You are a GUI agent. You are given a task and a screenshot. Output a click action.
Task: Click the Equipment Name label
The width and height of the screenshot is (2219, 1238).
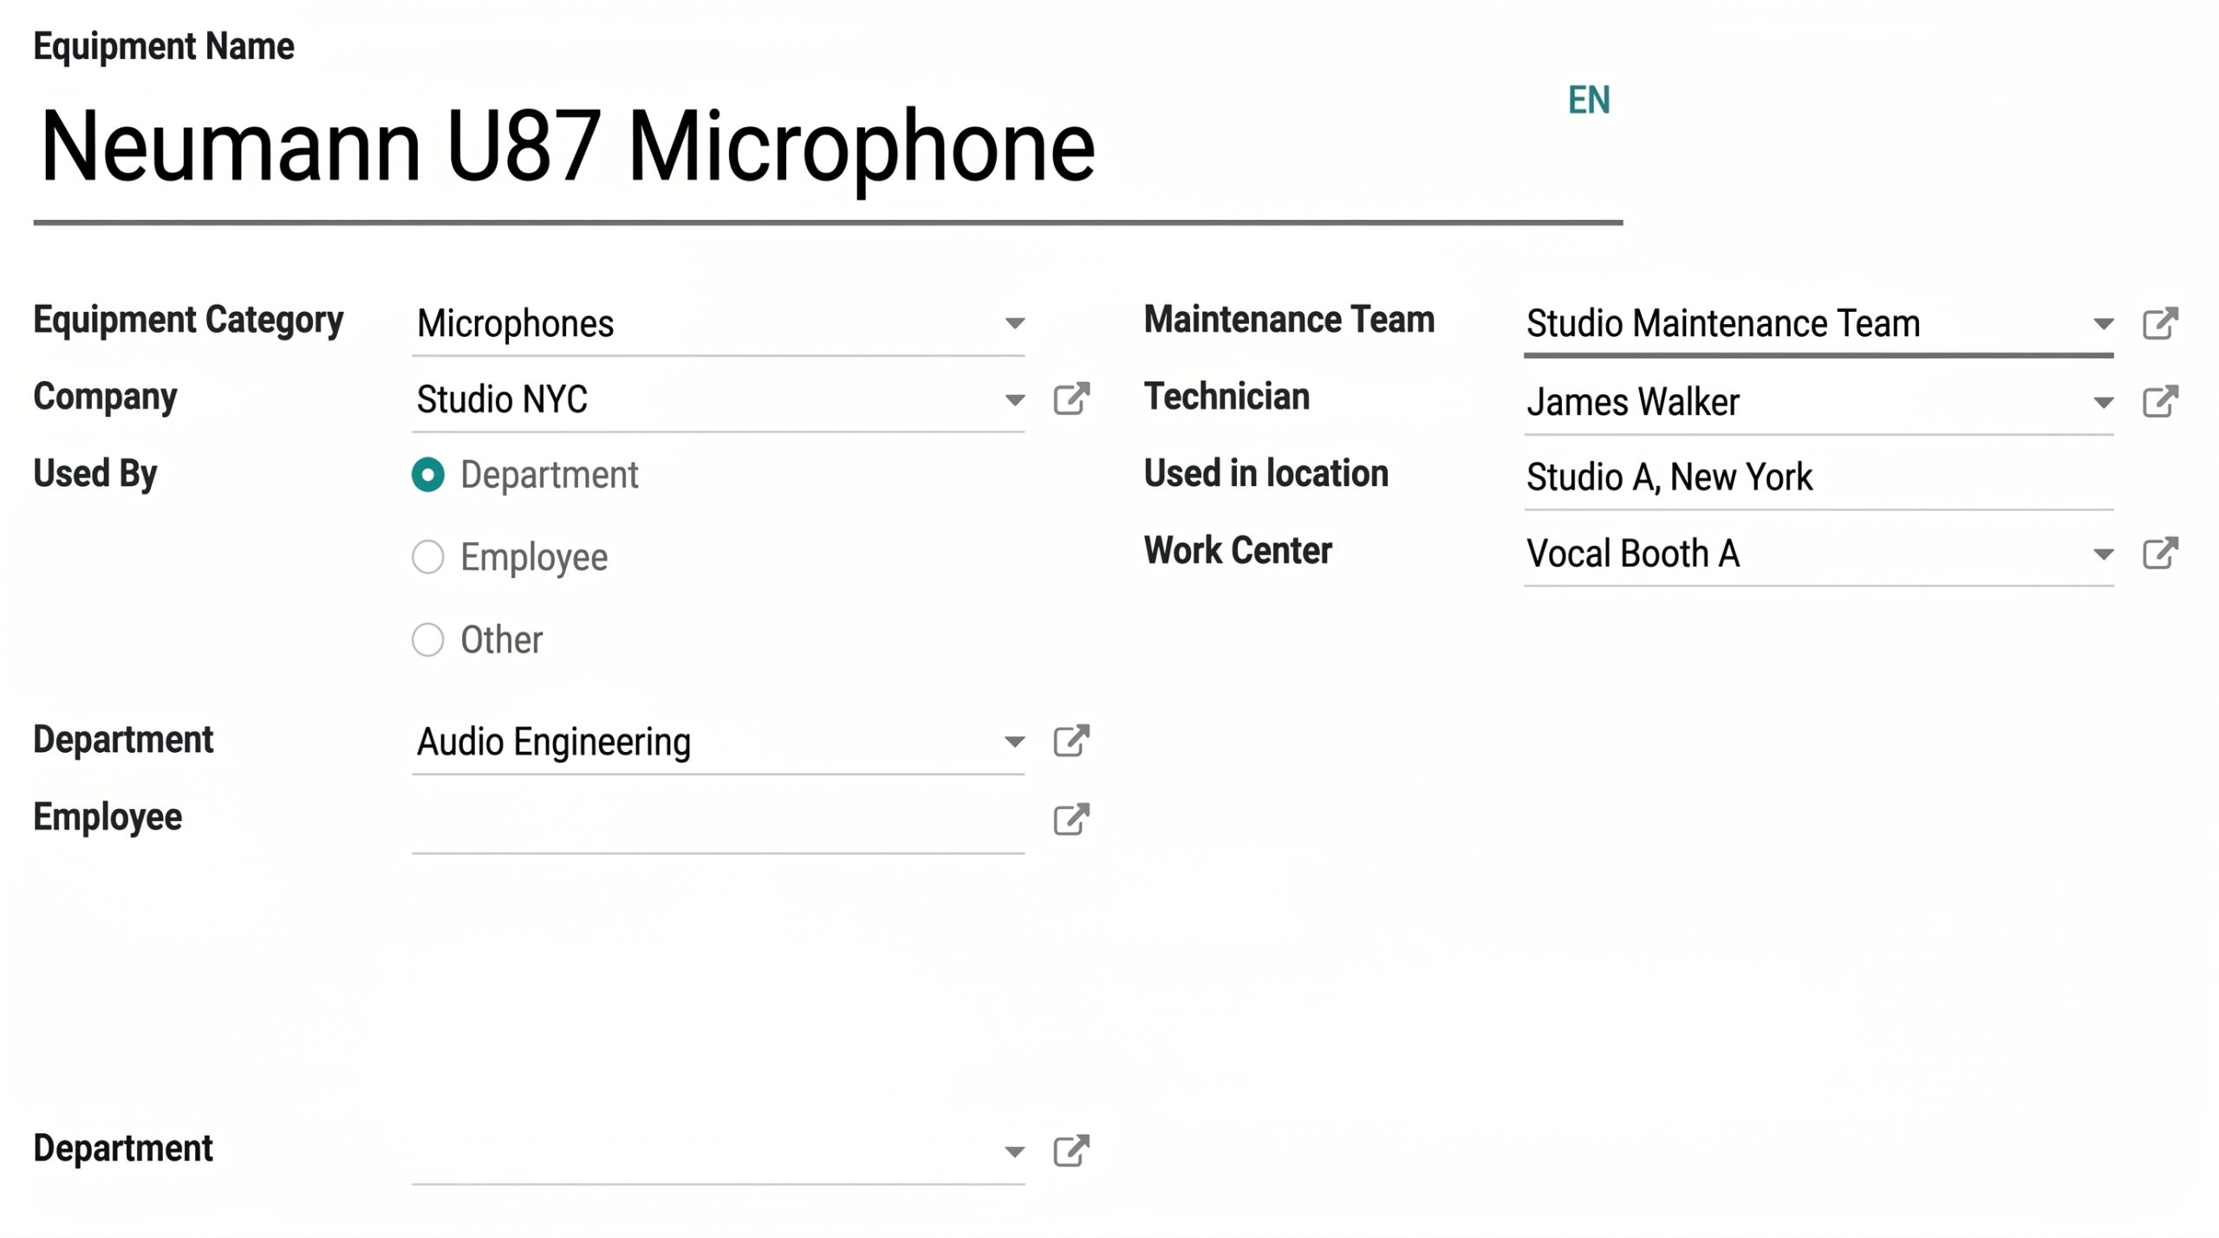point(164,47)
